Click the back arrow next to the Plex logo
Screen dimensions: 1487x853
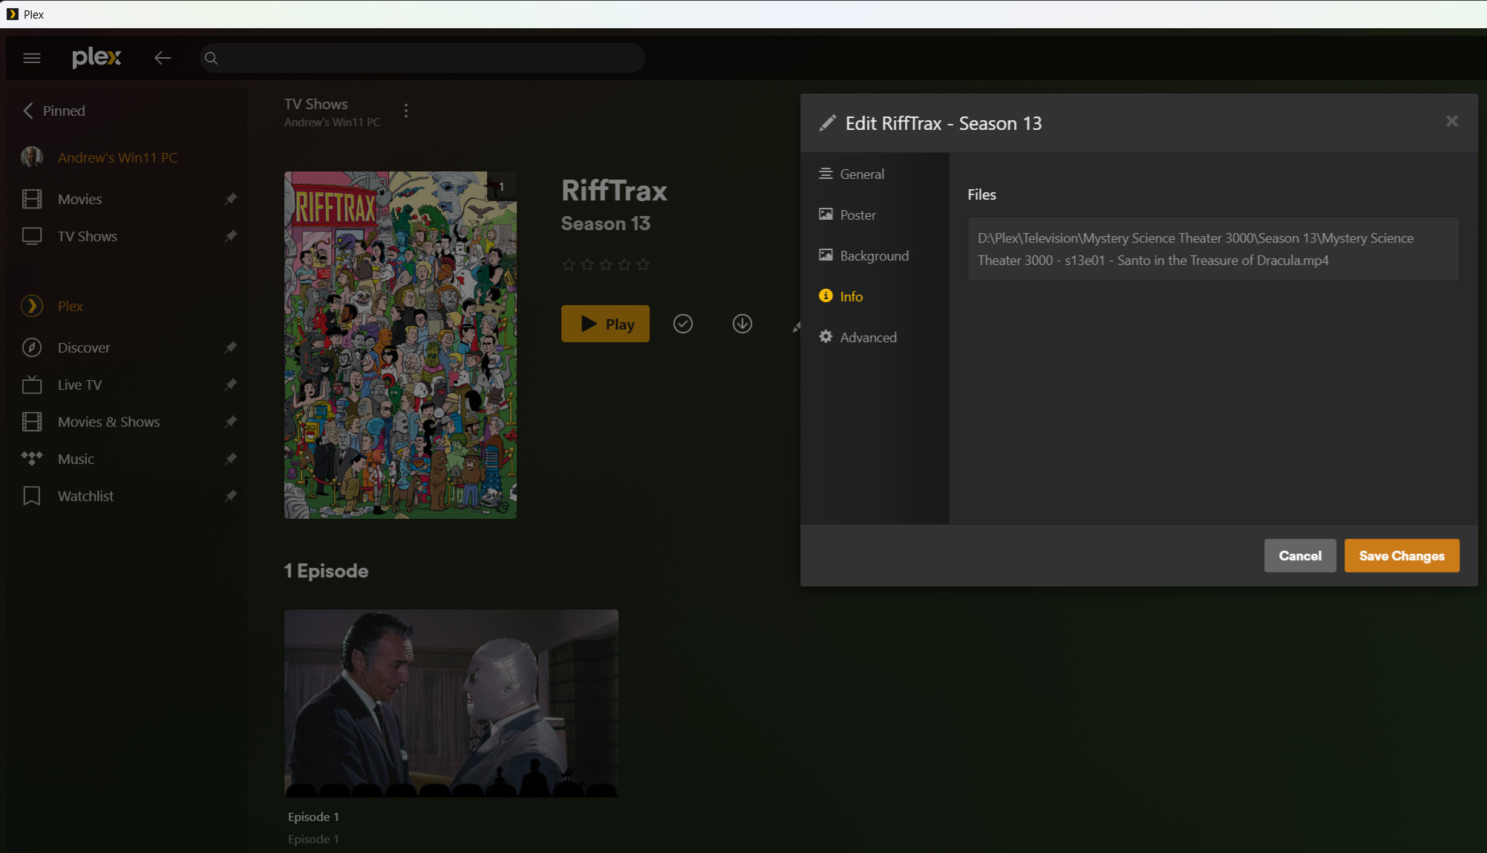click(x=163, y=58)
